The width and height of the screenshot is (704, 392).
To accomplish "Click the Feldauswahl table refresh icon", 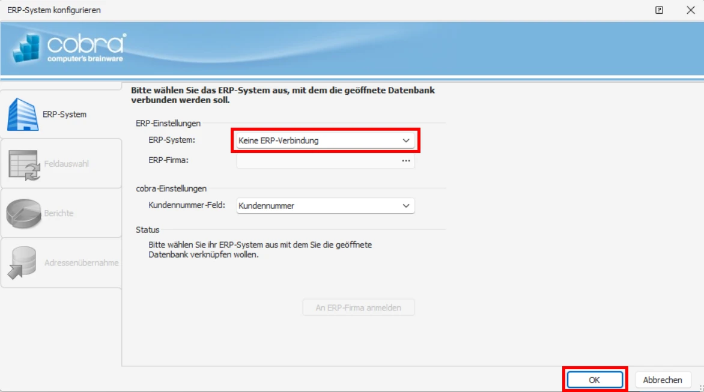I will point(24,165).
